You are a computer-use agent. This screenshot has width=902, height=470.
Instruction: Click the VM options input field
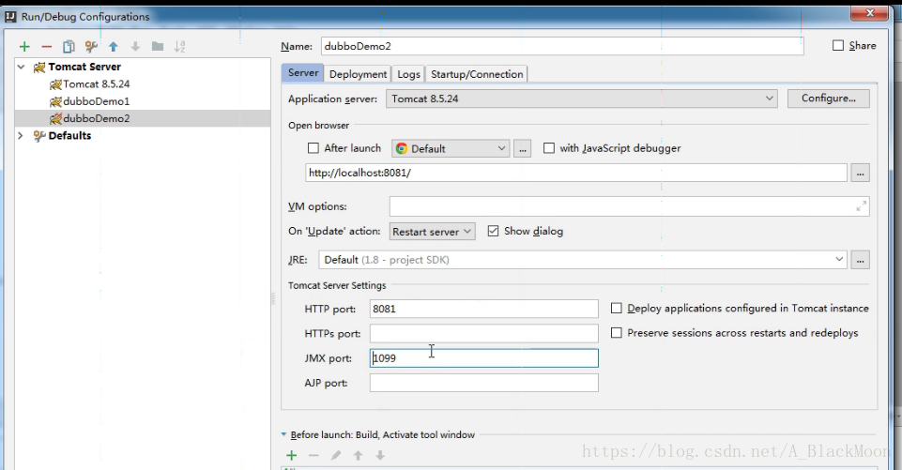[629, 206]
